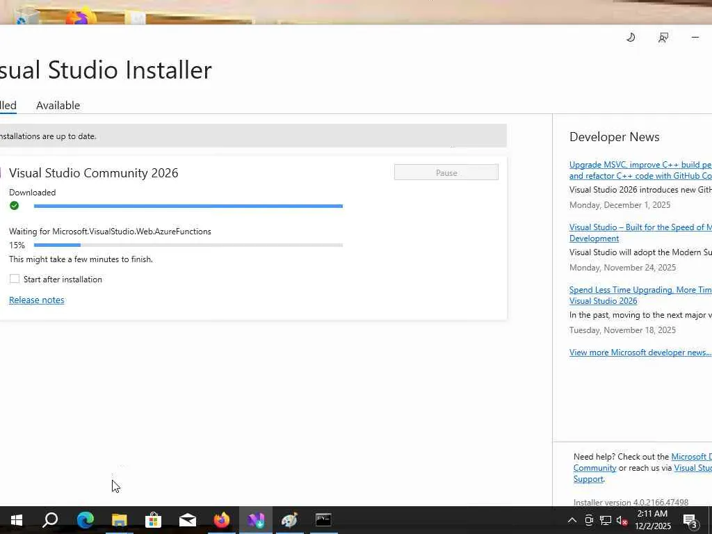Open the Release notes link
Viewport: 712px width, 534px height.
36,300
